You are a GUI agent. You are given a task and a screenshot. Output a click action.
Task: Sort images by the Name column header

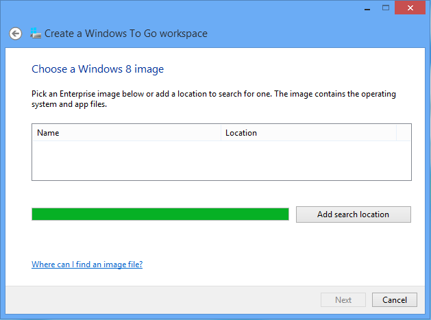pyautogui.click(x=127, y=133)
